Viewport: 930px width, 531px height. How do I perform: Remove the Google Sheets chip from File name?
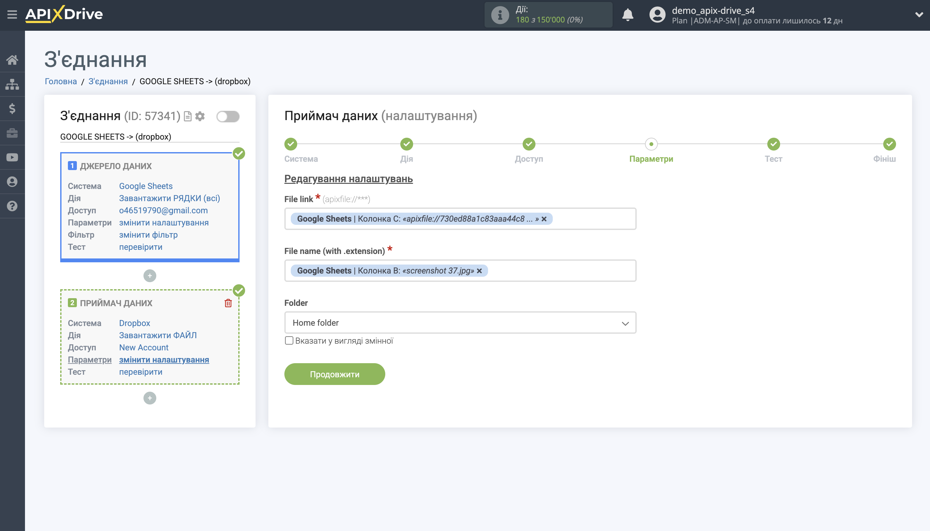(x=480, y=271)
